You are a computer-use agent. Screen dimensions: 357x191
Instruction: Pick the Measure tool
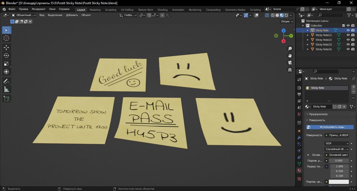pyautogui.click(x=6, y=89)
